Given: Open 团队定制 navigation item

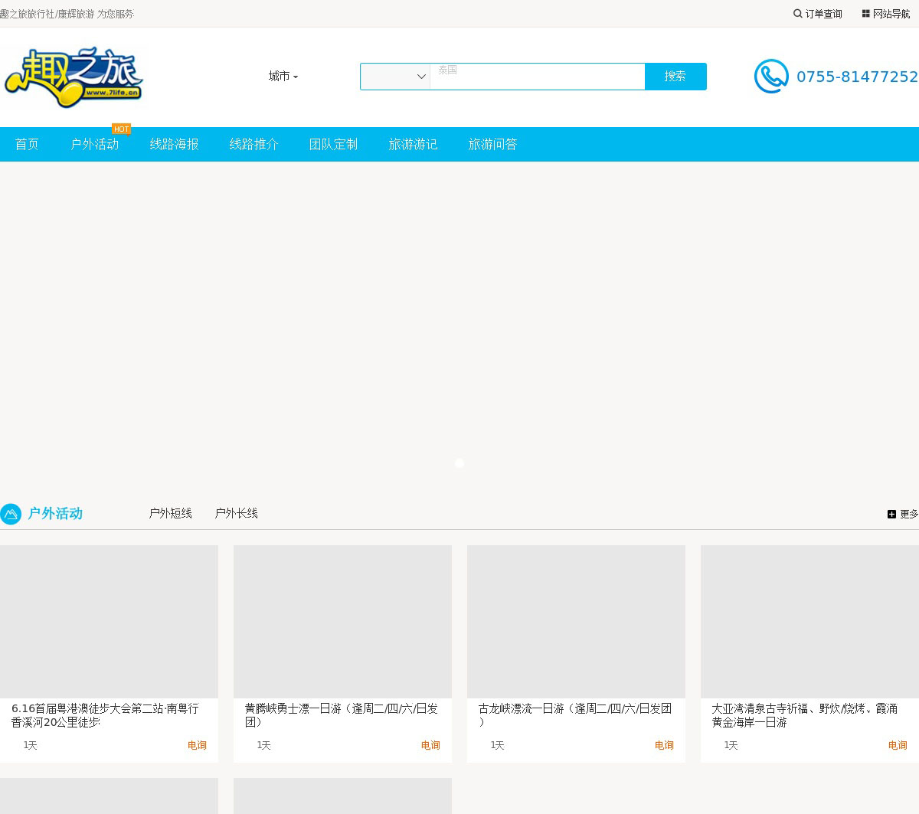Looking at the screenshot, I should click(333, 145).
